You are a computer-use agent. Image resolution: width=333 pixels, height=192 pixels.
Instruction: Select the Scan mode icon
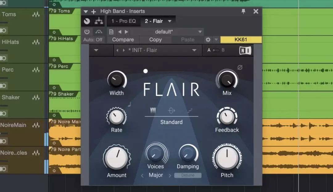click(x=190, y=110)
